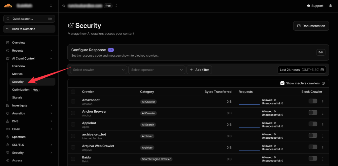Click the AI Crawl Control icon

point(8,59)
